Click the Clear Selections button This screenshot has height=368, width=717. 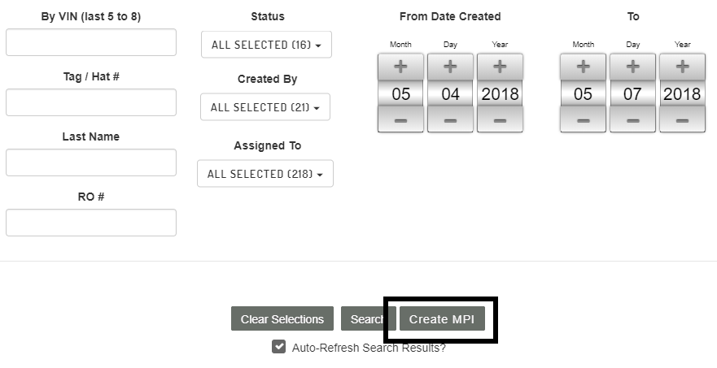tap(282, 318)
